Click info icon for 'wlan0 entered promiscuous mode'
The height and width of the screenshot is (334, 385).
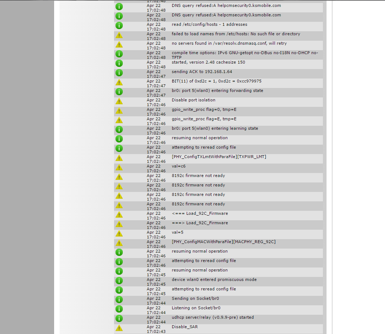tap(119, 281)
